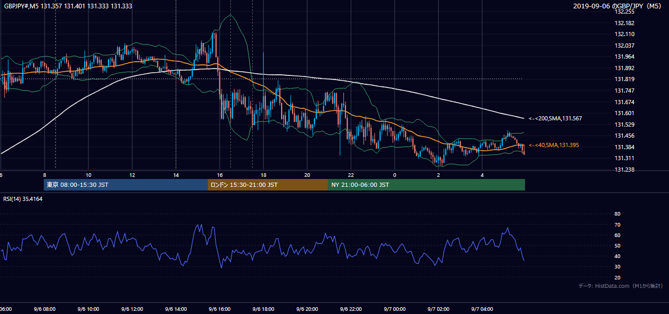Image resolution: width=669 pixels, height=314 pixels.
Task: Click hour label 18 under the price chart
Action: pos(263,175)
